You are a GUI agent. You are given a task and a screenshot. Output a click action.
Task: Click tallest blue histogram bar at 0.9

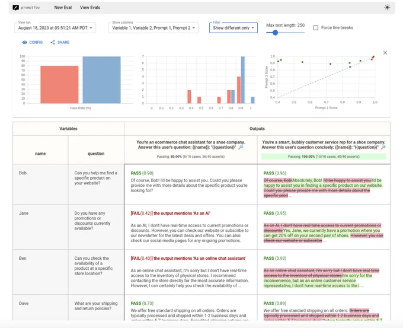point(242,80)
